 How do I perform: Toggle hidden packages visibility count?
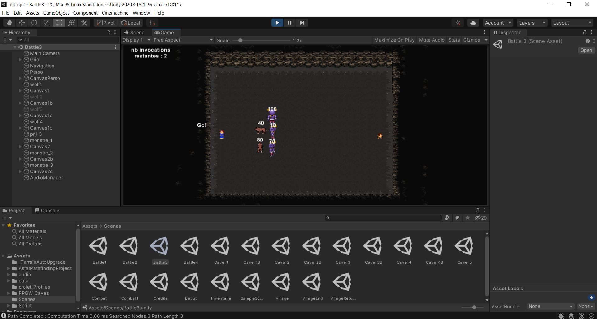point(481,218)
